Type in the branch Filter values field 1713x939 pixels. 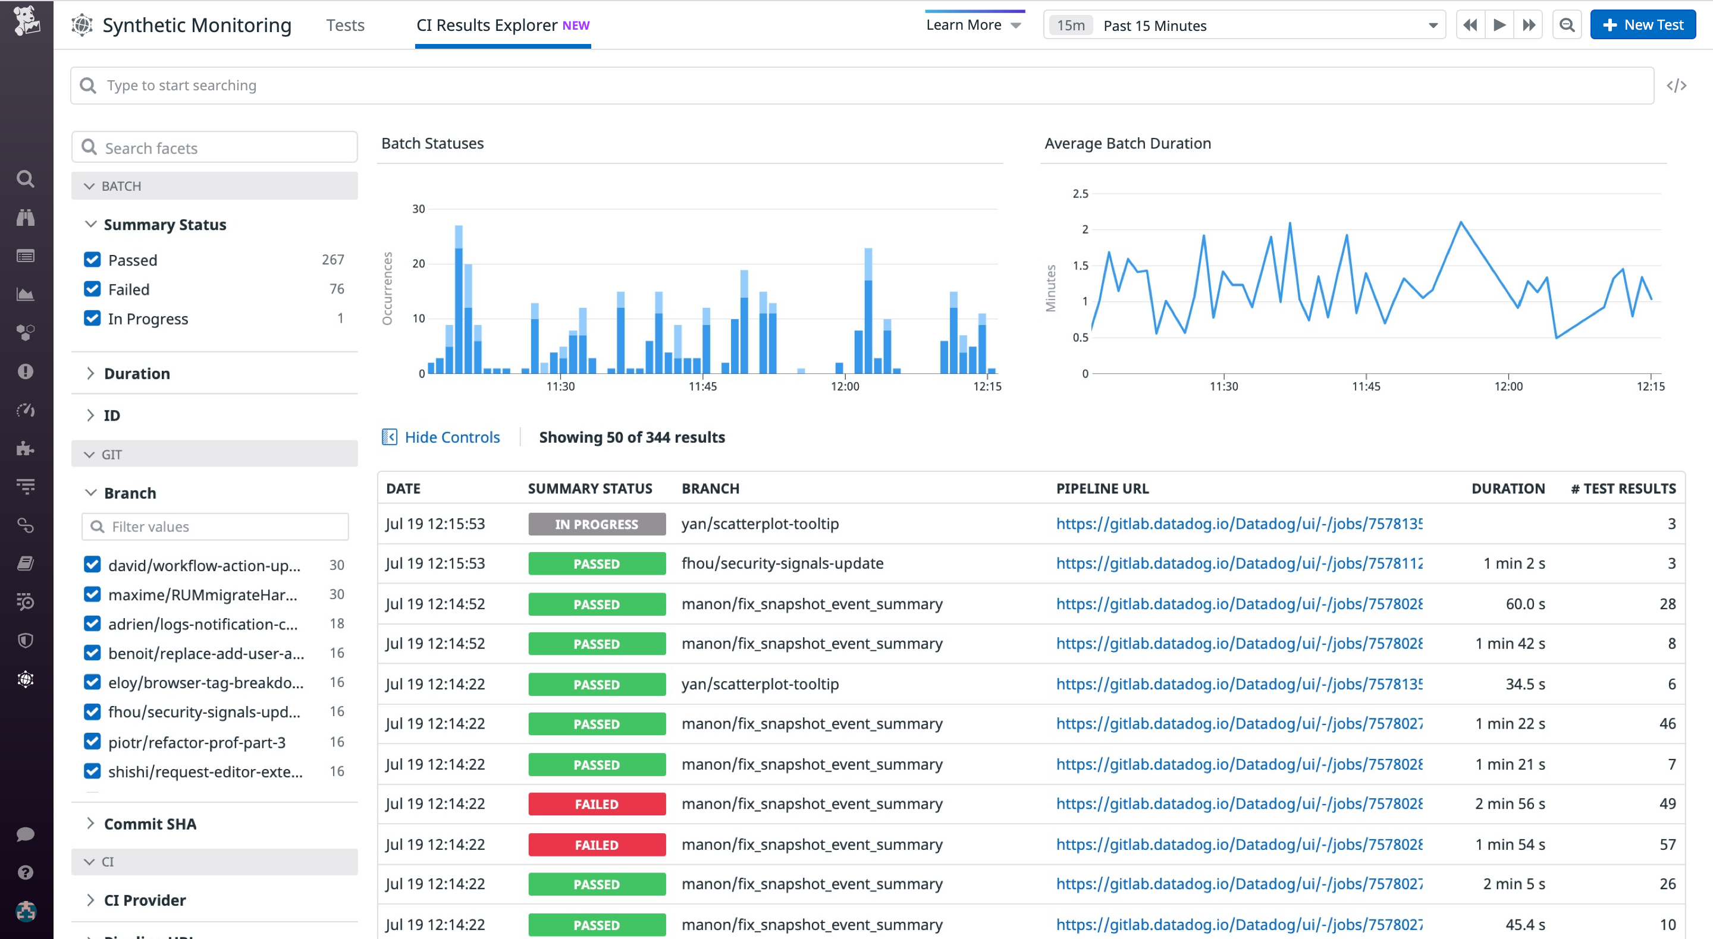(214, 527)
